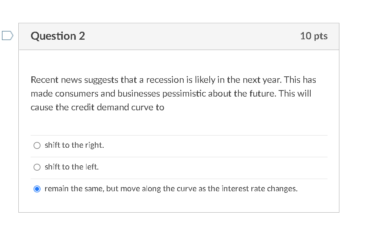Click the answer text 'shift to the right.'
Image resolution: width=370 pixels, height=234 pixels.
point(74,145)
